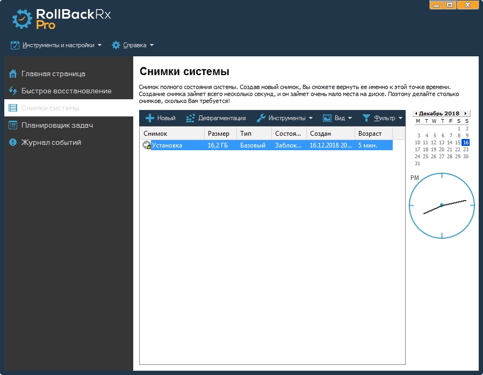Expand the Фильтр dropdown arrow

(401, 118)
